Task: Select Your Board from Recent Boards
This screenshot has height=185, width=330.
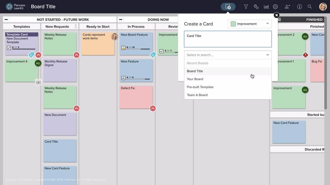Action: coord(195,79)
